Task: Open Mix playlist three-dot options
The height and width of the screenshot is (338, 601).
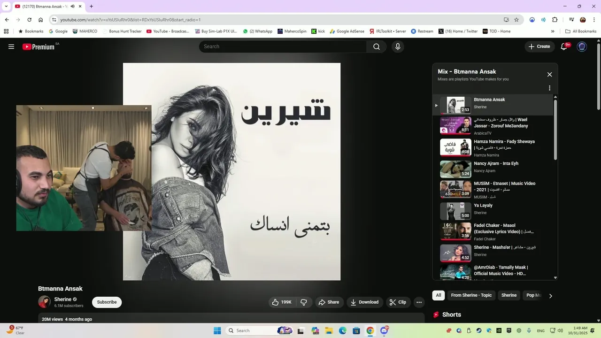Action: (x=549, y=88)
